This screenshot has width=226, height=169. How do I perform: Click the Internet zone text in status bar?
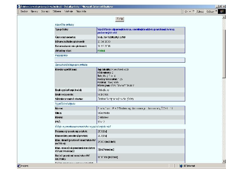(189, 166)
